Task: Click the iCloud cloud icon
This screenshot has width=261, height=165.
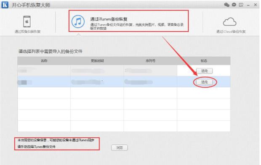Action: (230, 21)
